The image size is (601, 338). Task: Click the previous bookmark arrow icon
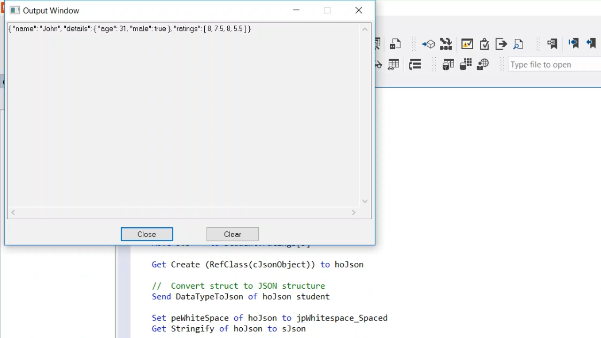(591, 44)
